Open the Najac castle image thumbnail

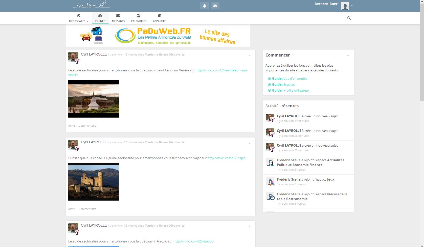[94, 182]
